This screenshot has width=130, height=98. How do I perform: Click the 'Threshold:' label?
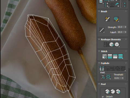[119, 75]
